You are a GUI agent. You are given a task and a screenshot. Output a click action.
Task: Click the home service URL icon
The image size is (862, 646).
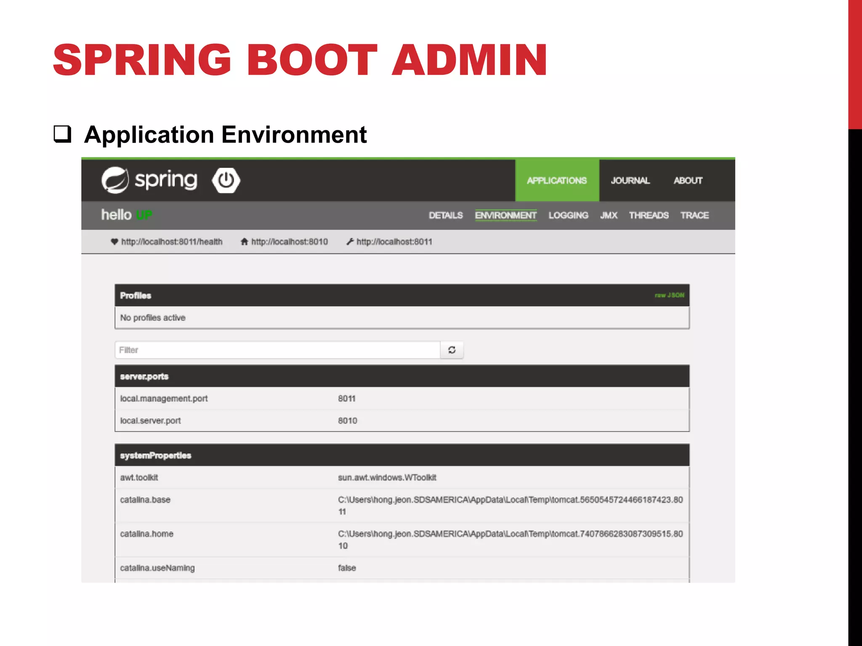[x=244, y=241]
